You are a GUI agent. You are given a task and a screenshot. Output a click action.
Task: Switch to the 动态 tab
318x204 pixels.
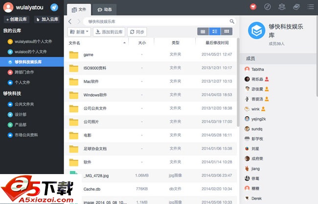tap(104, 9)
